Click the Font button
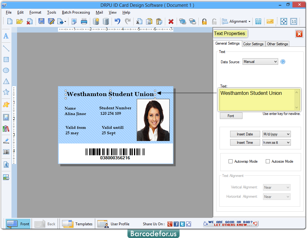 tap(231, 116)
